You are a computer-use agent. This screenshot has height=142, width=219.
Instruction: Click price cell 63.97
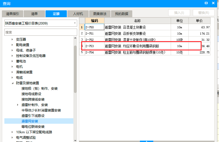click(199, 27)
